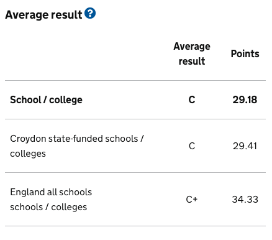Image resolution: width=272 pixels, height=240 pixels.
Task: Select Croydon state-funded schools / colleges label
Action: point(77,146)
